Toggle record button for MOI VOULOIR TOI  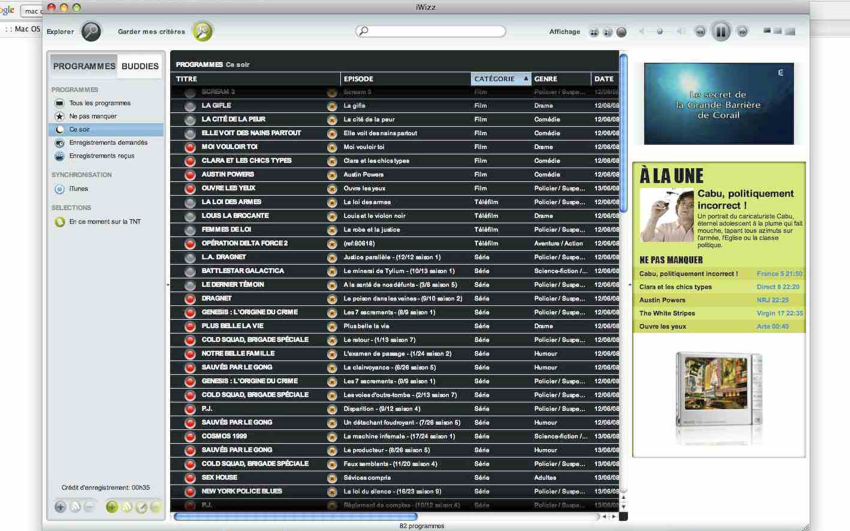(x=190, y=147)
